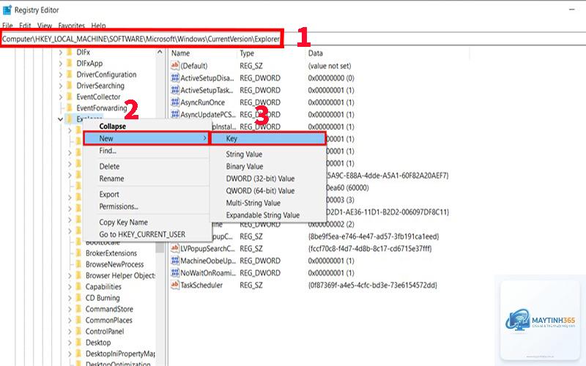This screenshot has height=366, width=586.
Task: Click the TaskScheduler string value icon
Action: click(x=175, y=285)
